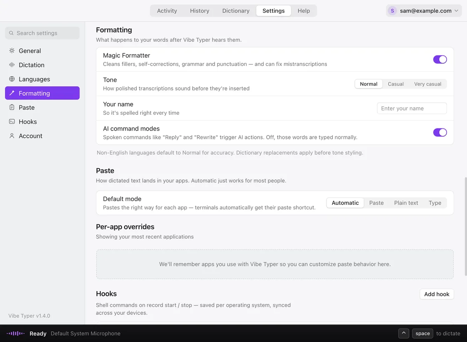
Task: Click Default System Microphone label
Action: click(85, 333)
